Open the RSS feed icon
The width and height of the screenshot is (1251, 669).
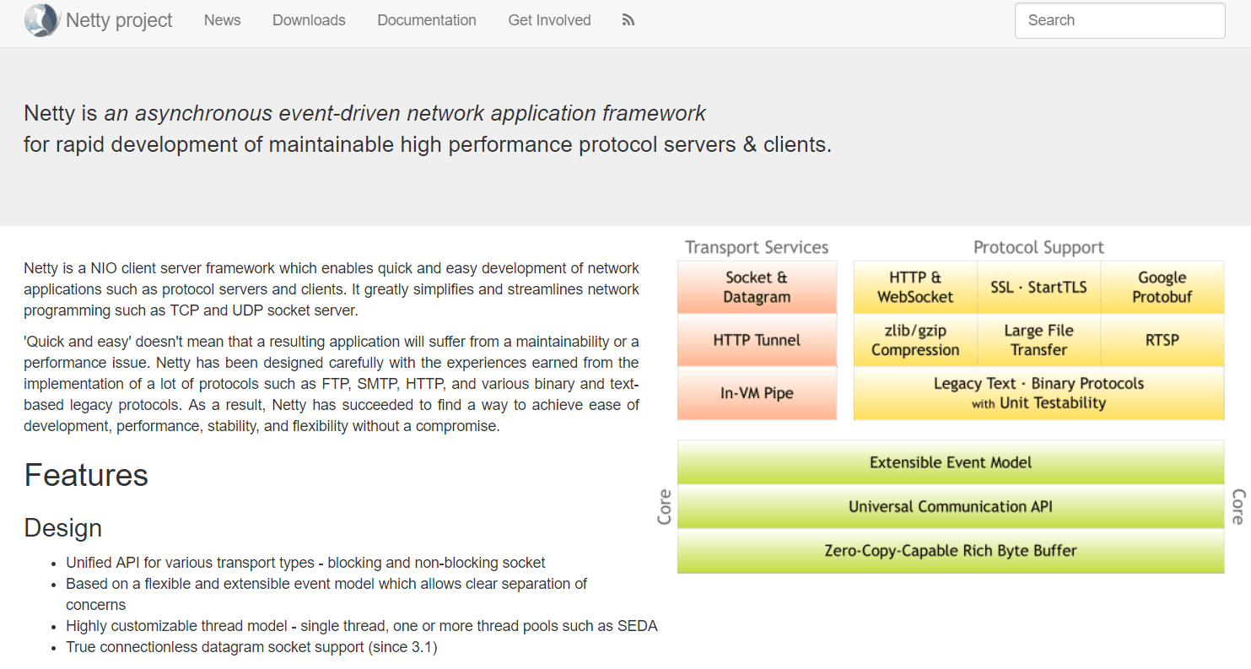(x=628, y=20)
